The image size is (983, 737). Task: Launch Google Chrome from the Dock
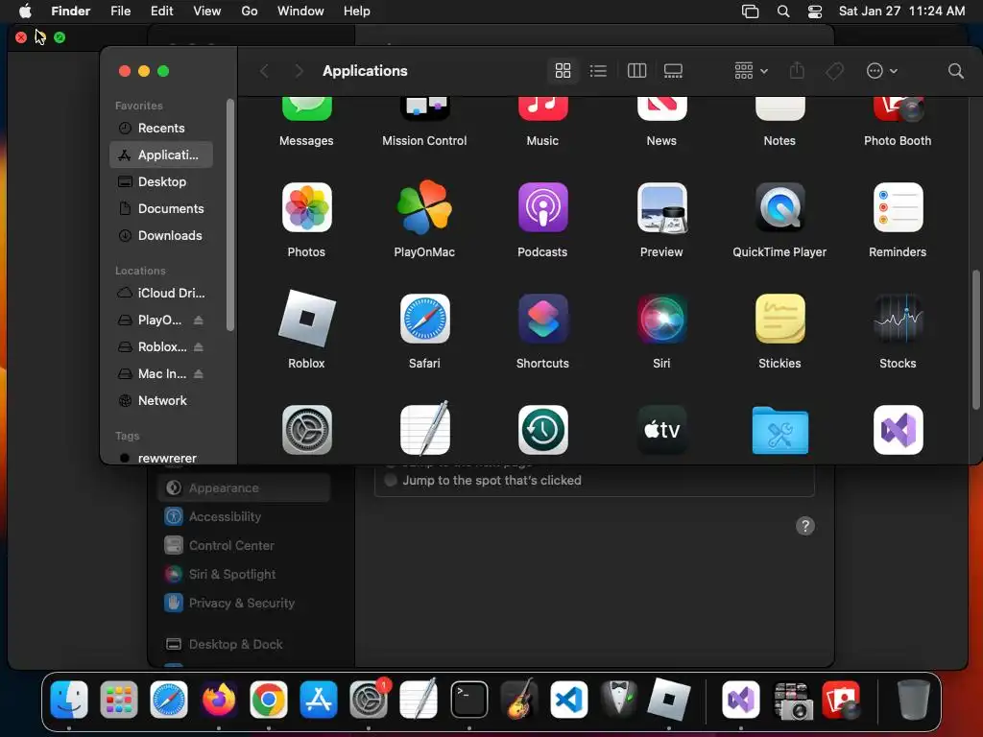269,700
